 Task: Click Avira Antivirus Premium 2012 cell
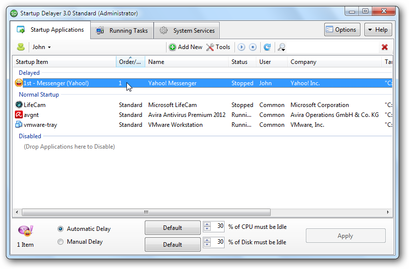[x=187, y=115]
